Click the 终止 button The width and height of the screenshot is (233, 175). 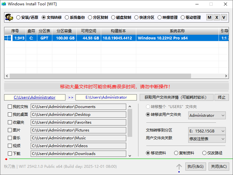(221, 97)
